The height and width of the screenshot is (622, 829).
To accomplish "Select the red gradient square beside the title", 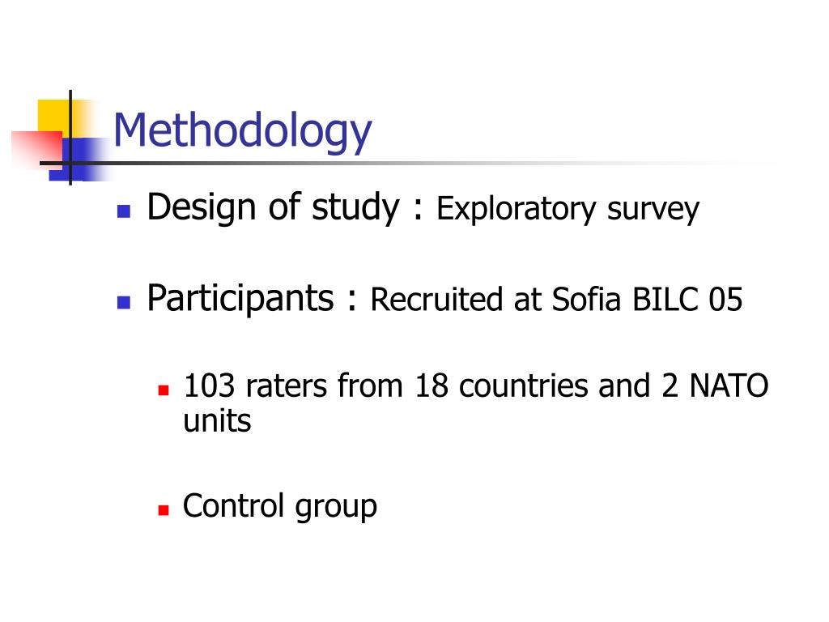I will [37, 148].
